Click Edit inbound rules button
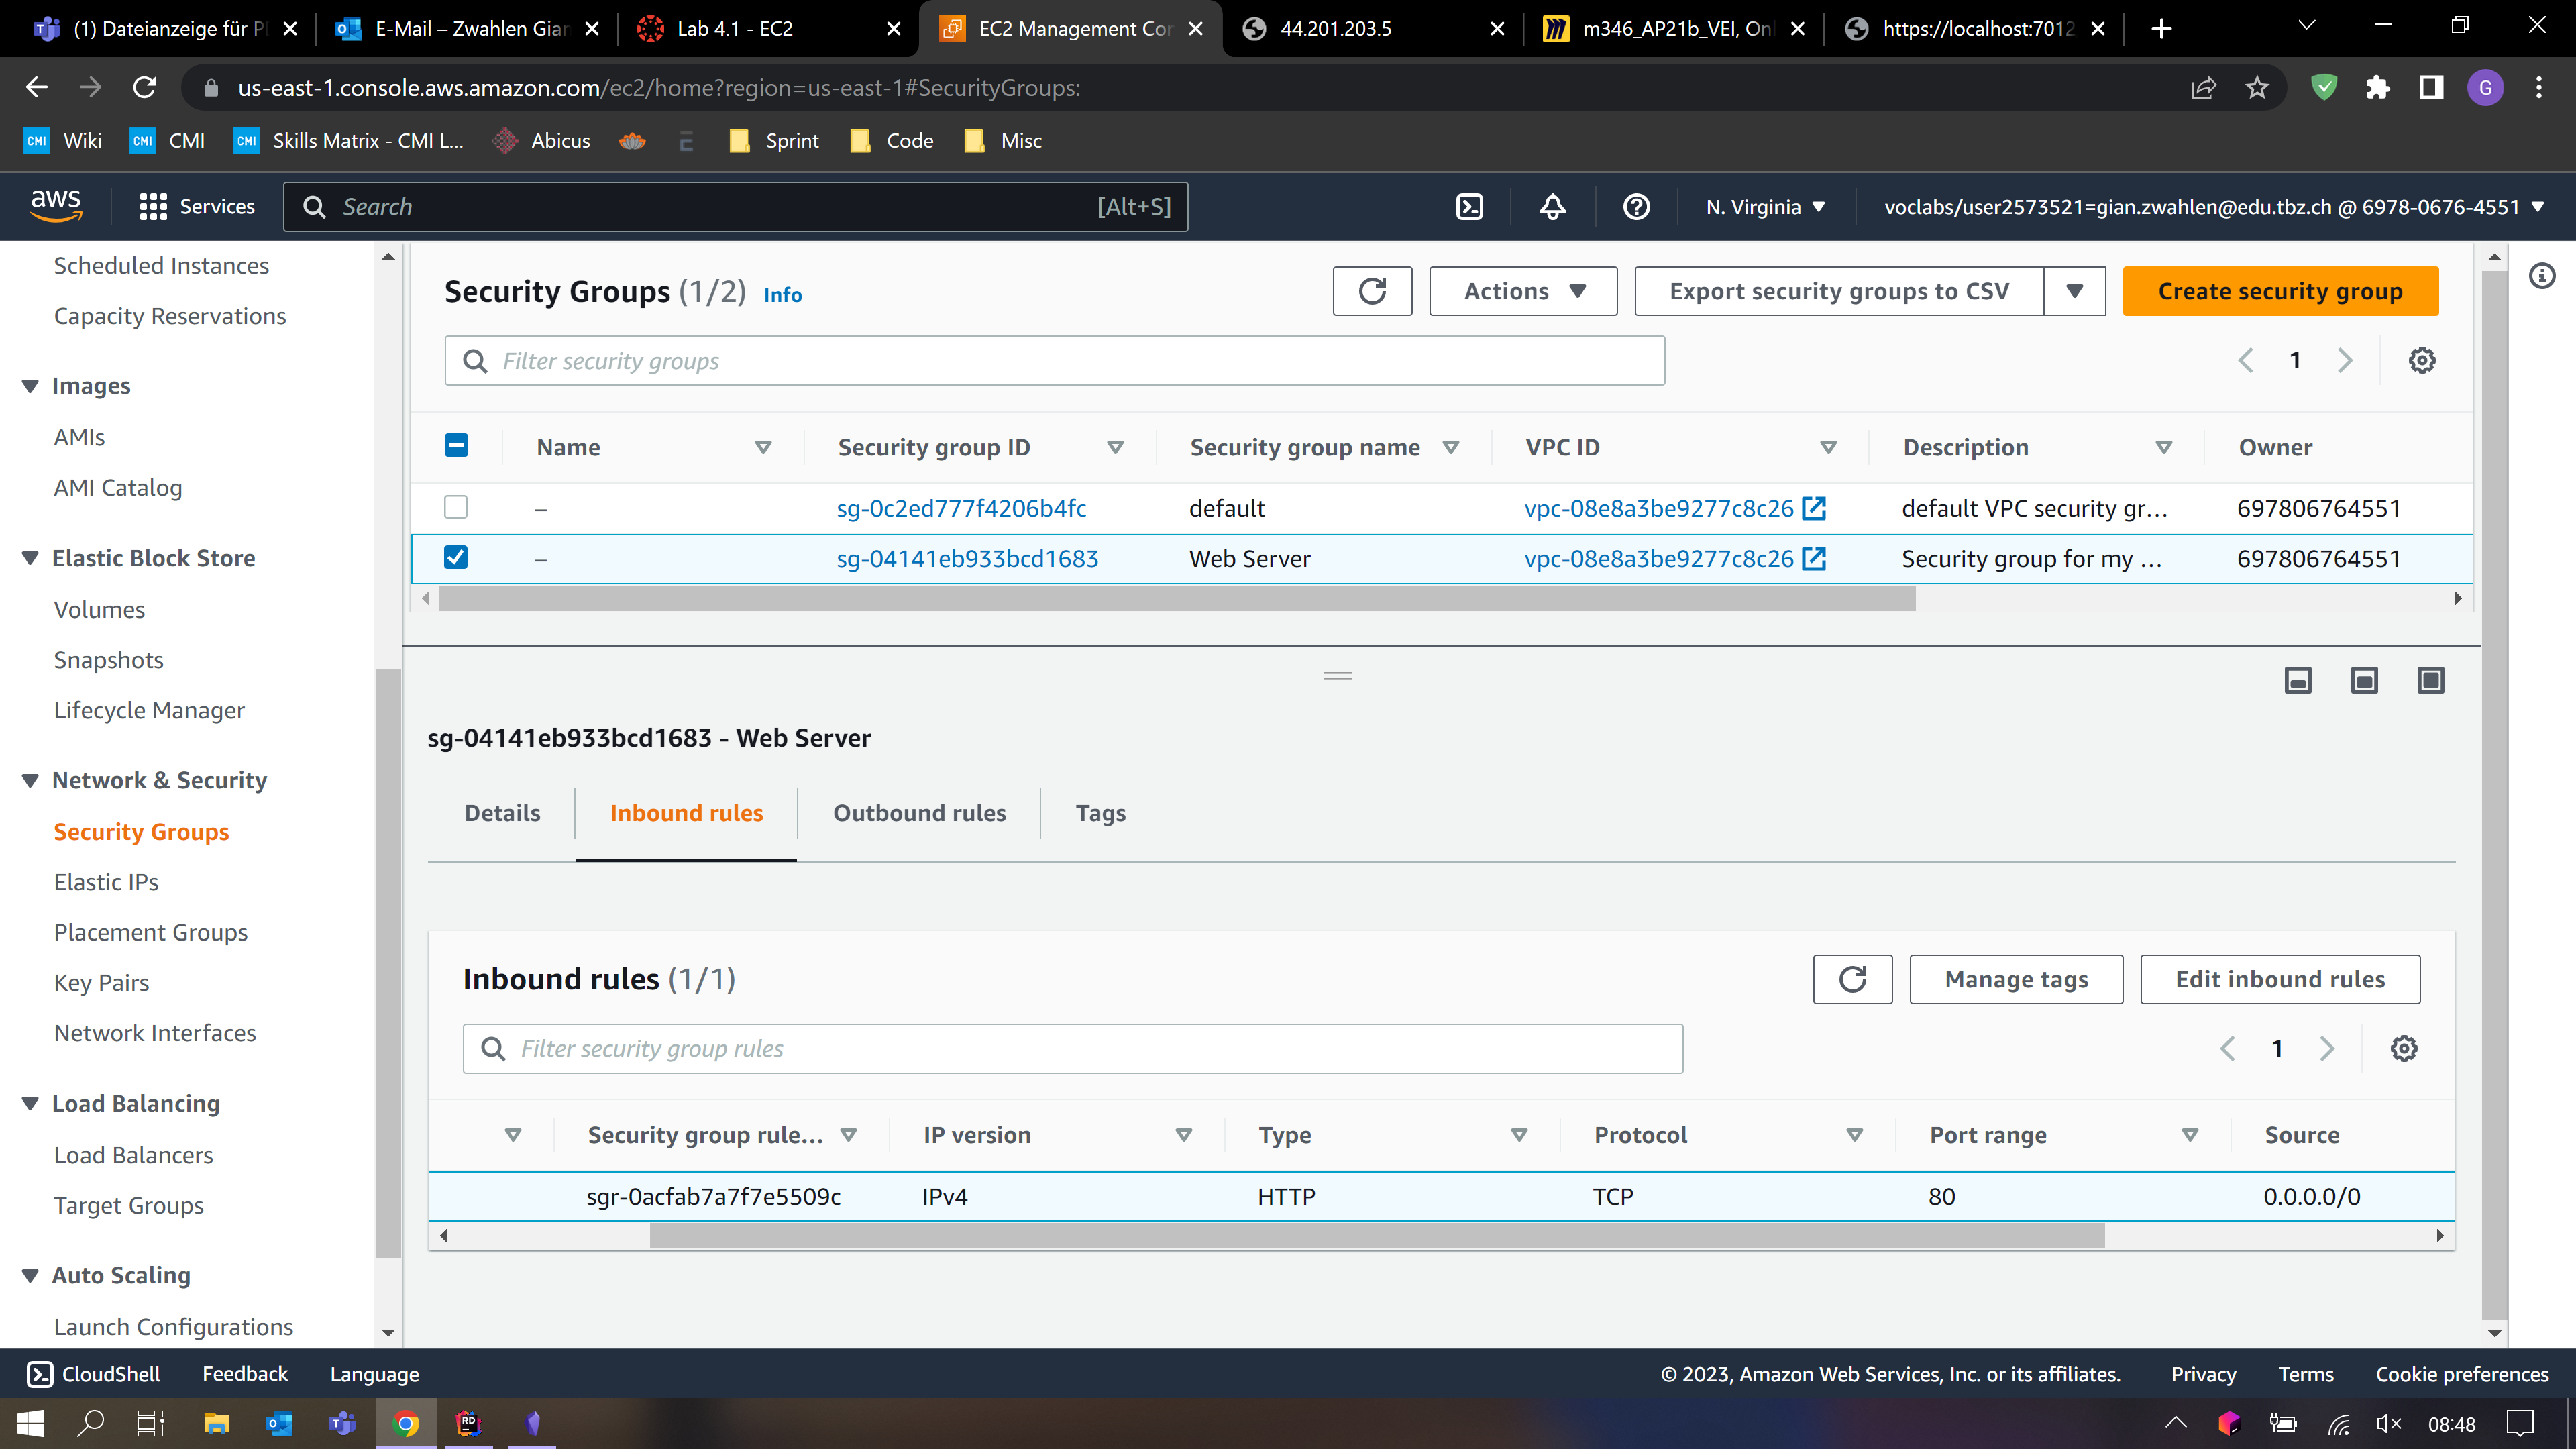This screenshot has width=2576, height=1449. [x=2279, y=979]
